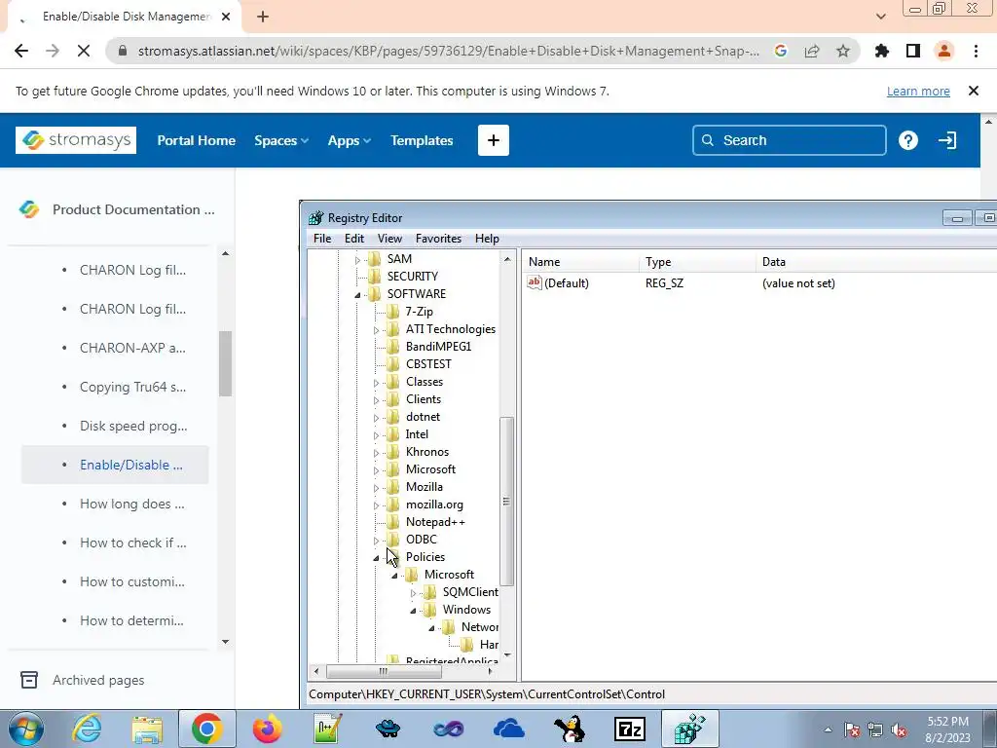Image resolution: width=997 pixels, height=748 pixels.
Task: Open Archived pages
Action: (x=98, y=680)
